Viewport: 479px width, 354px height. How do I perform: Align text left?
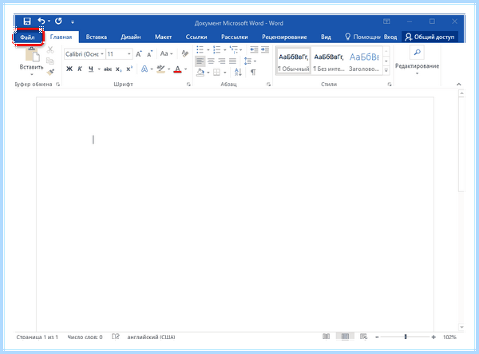click(200, 61)
